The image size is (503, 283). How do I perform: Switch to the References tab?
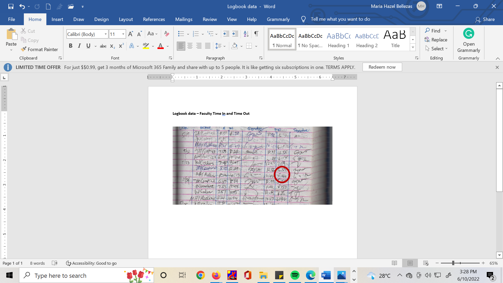click(154, 19)
